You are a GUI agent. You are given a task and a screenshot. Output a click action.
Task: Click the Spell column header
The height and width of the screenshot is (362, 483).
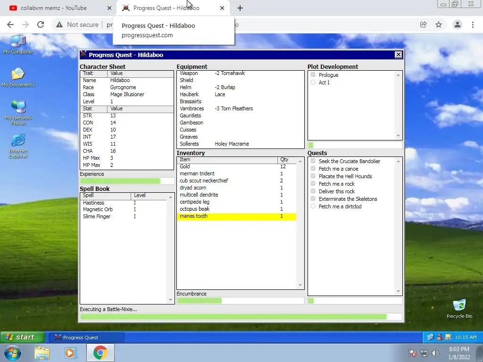click(105, 196)
